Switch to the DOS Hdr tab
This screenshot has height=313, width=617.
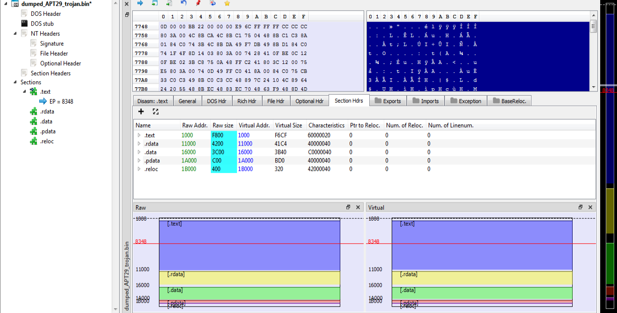(x=216, y=101)
